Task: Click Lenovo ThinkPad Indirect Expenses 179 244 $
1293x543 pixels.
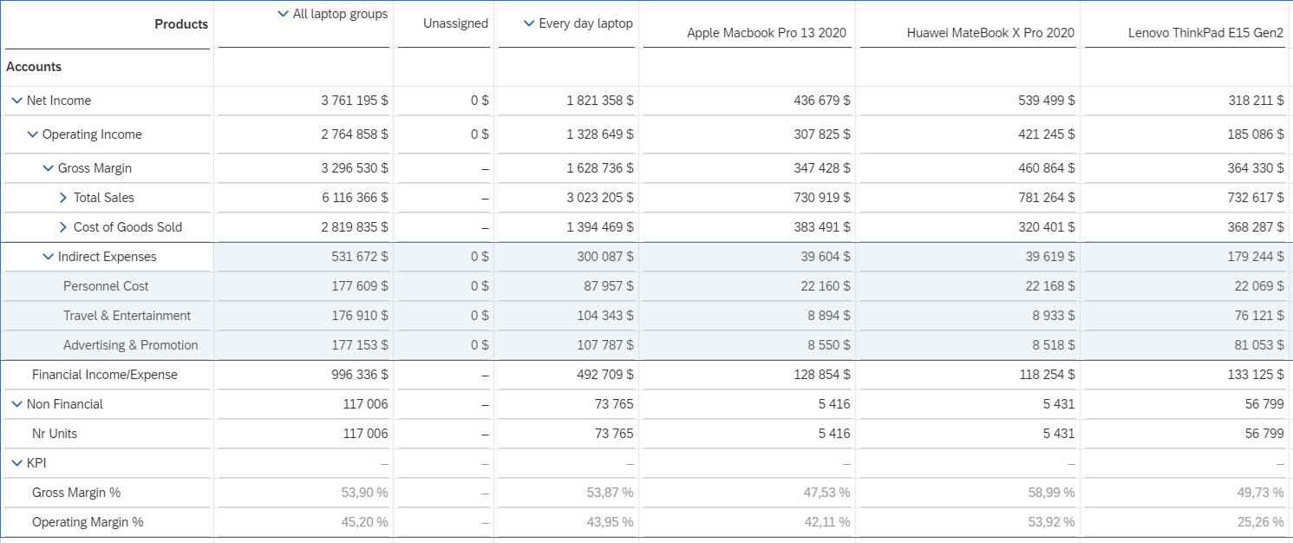Action: tap(1256, 257)
